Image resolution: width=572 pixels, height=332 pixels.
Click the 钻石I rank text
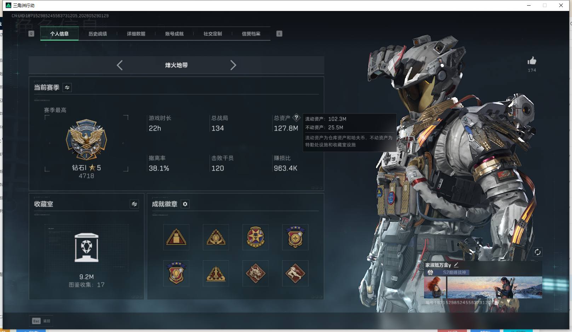click(79, 168)
